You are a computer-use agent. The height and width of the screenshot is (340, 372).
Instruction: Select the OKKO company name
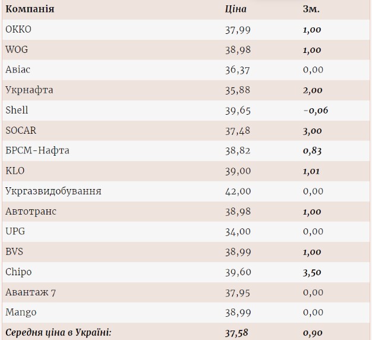pyautogui.click(x=18, y=29)
